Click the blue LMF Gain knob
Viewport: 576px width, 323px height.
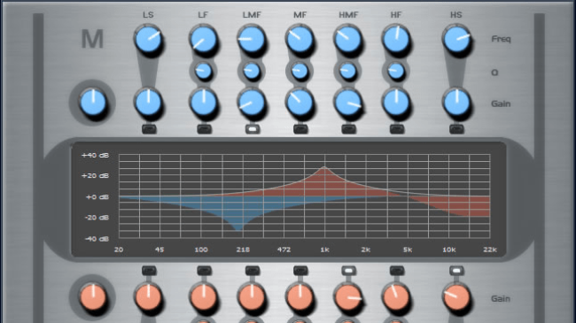click(252, 103)
